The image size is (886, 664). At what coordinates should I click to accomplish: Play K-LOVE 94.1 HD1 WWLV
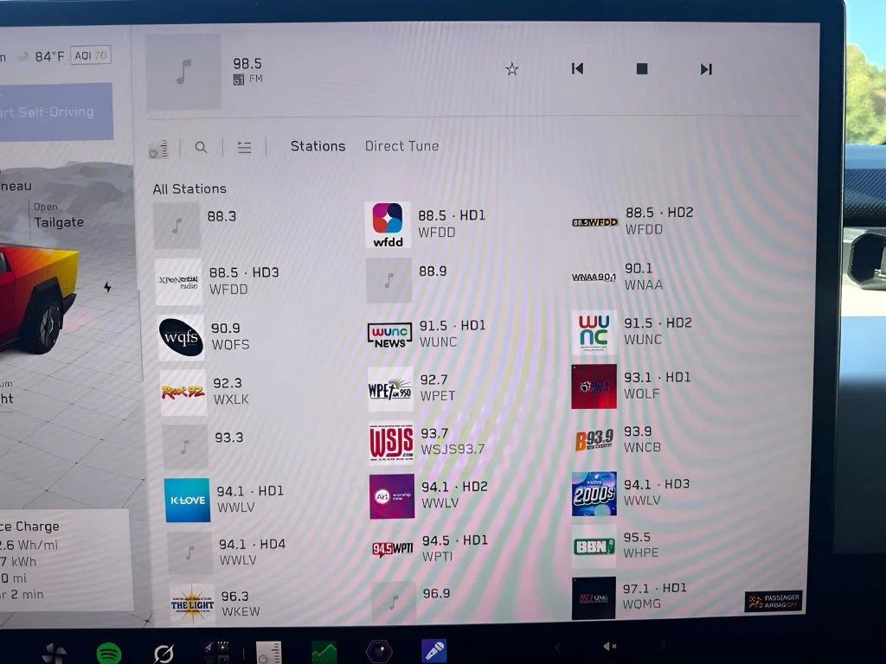[x=224, y=500]
